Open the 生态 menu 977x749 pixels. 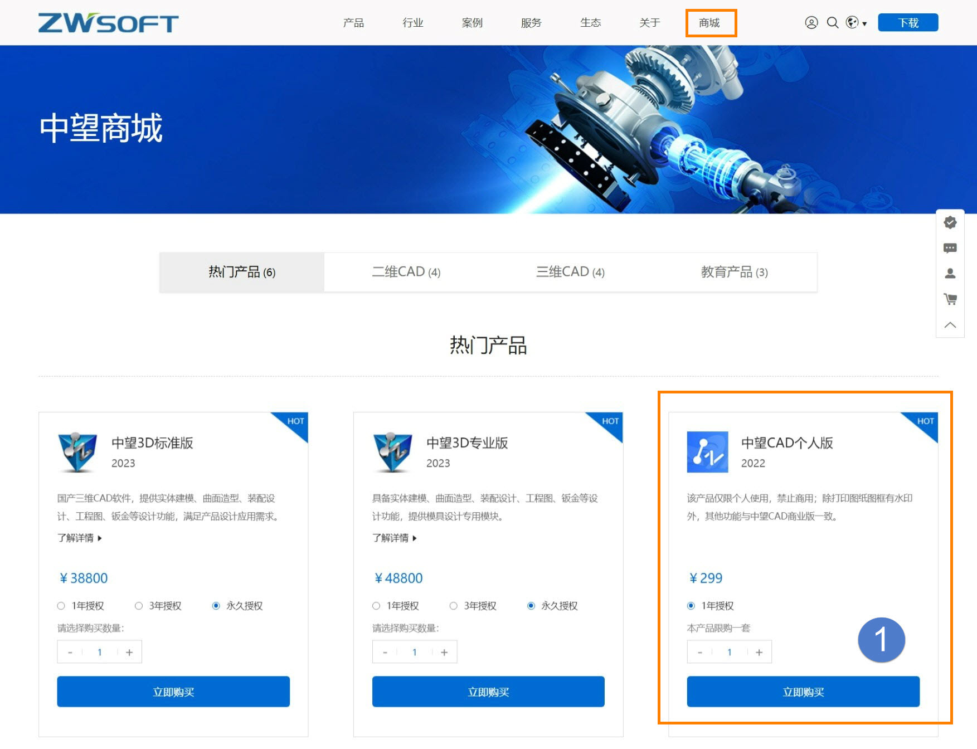tap(590, 23)
